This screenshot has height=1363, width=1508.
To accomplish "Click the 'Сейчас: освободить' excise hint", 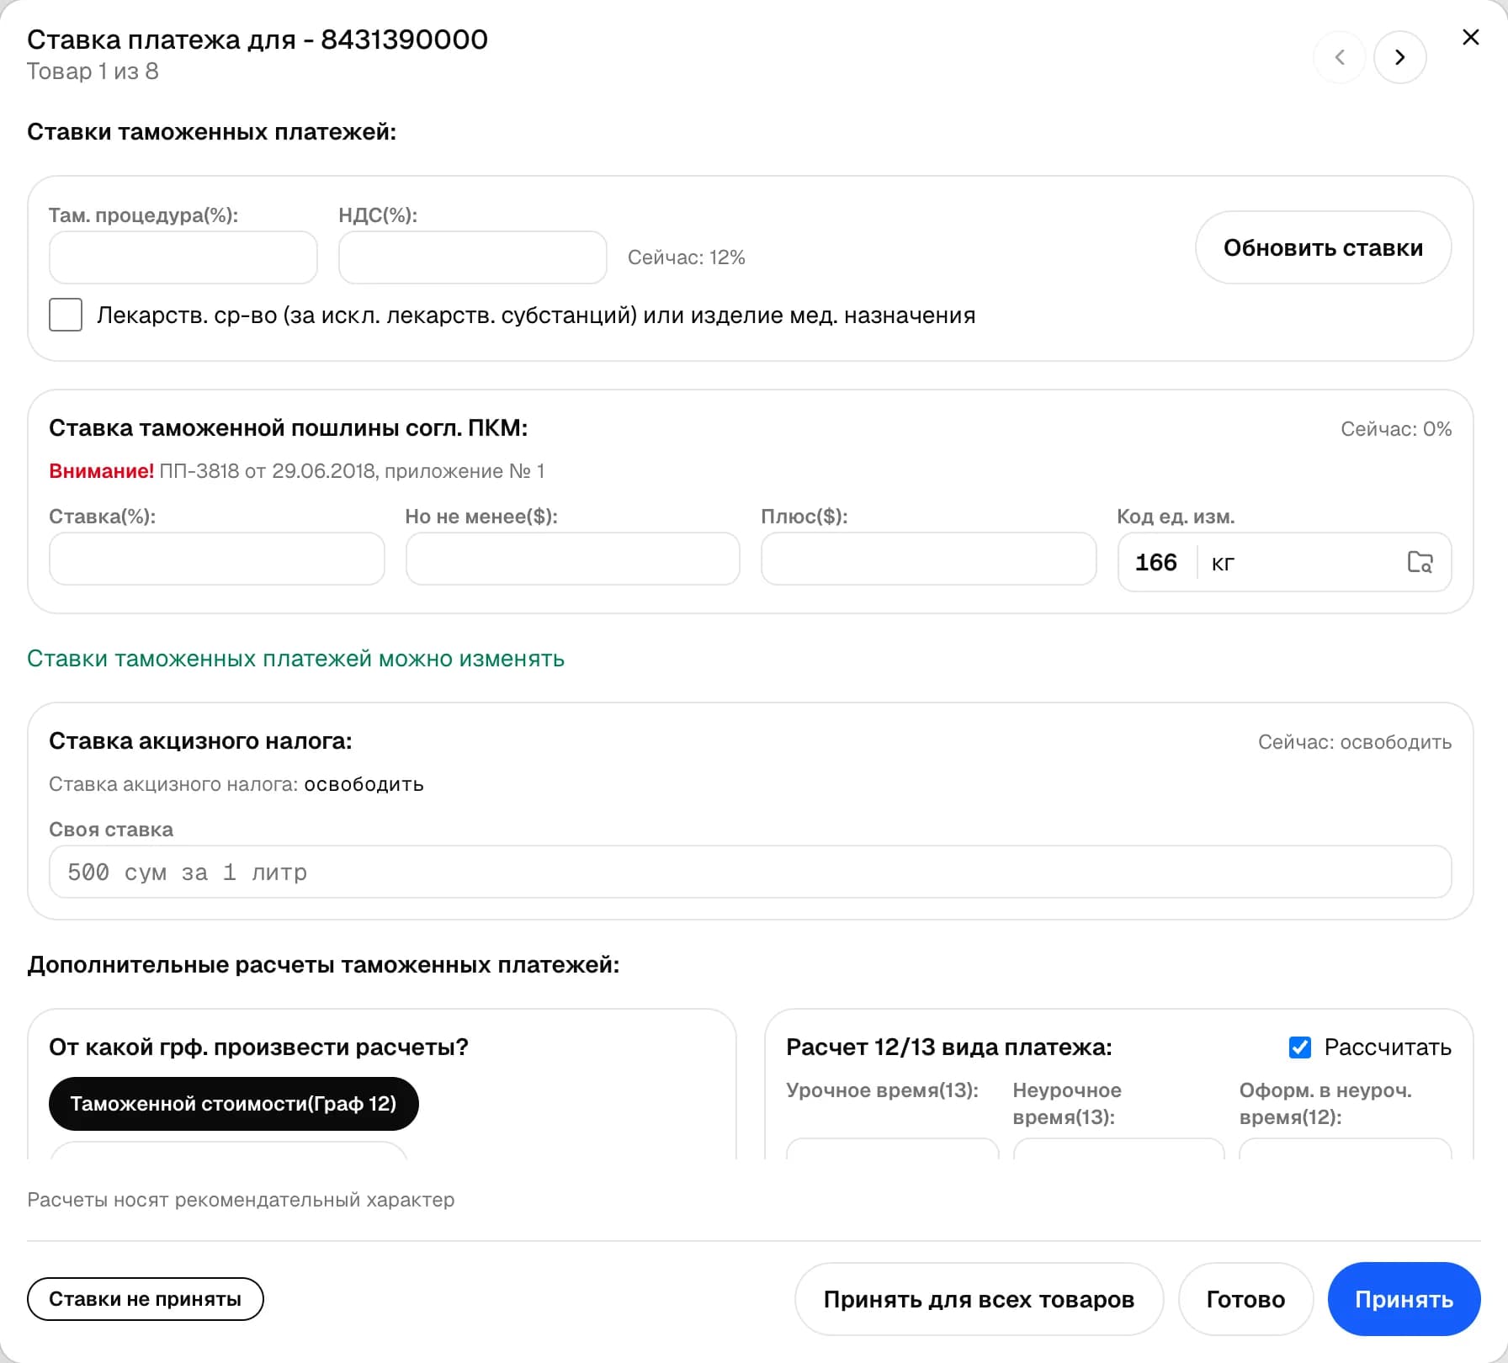I will pyautogui.click(x=1355, y=742).
